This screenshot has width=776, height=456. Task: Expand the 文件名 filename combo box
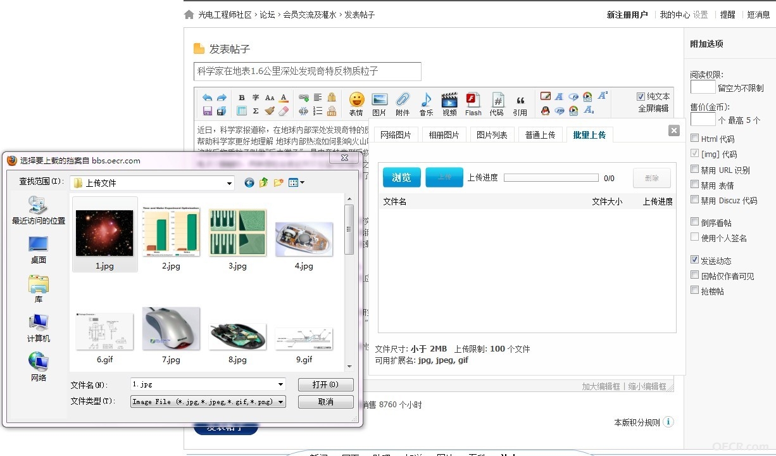point(281,384)
